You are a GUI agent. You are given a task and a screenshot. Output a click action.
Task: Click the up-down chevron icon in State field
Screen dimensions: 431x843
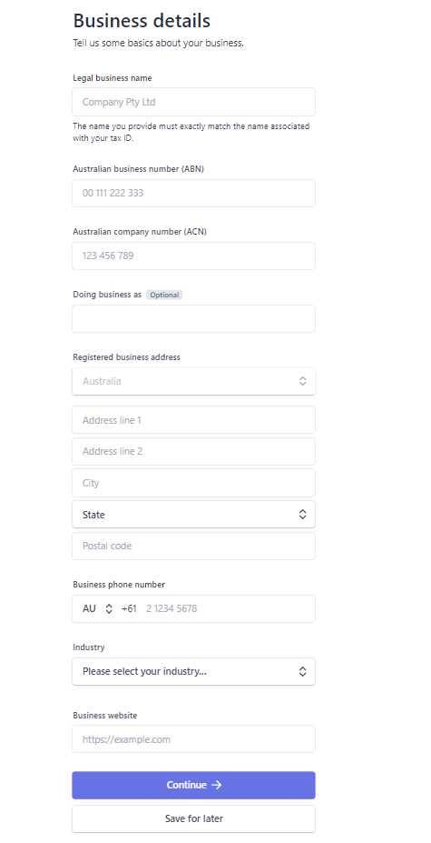coord(303,515)
